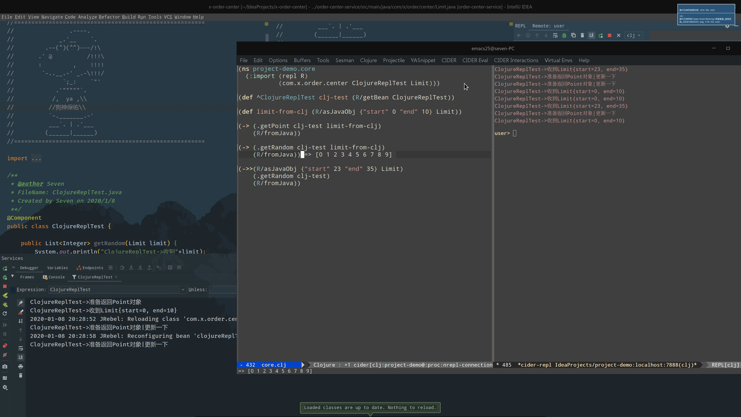Toggle soft-wrap in the REPL toolbar
The width and height of the screenshot is (741, 417).
[555, 36]
